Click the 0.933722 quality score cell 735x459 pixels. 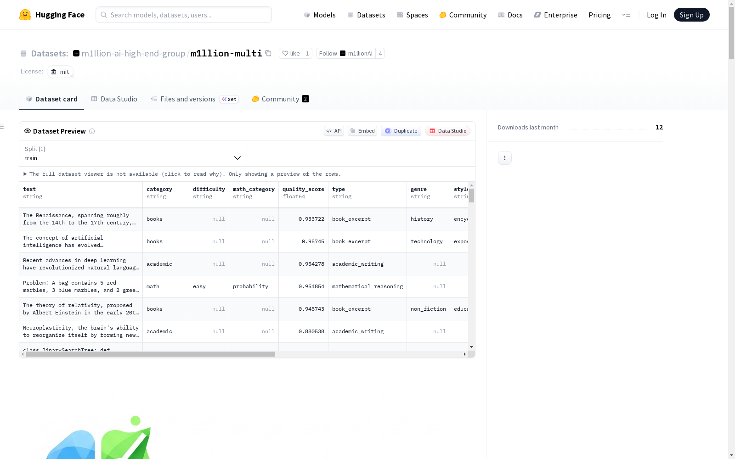tap(303, 219)
